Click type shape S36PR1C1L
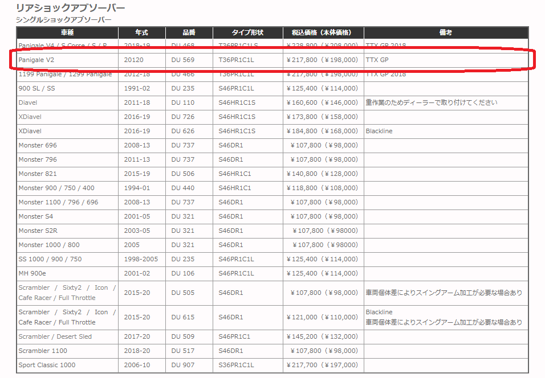Viewport: 545px width, 378px height. (x=236, y=365)
